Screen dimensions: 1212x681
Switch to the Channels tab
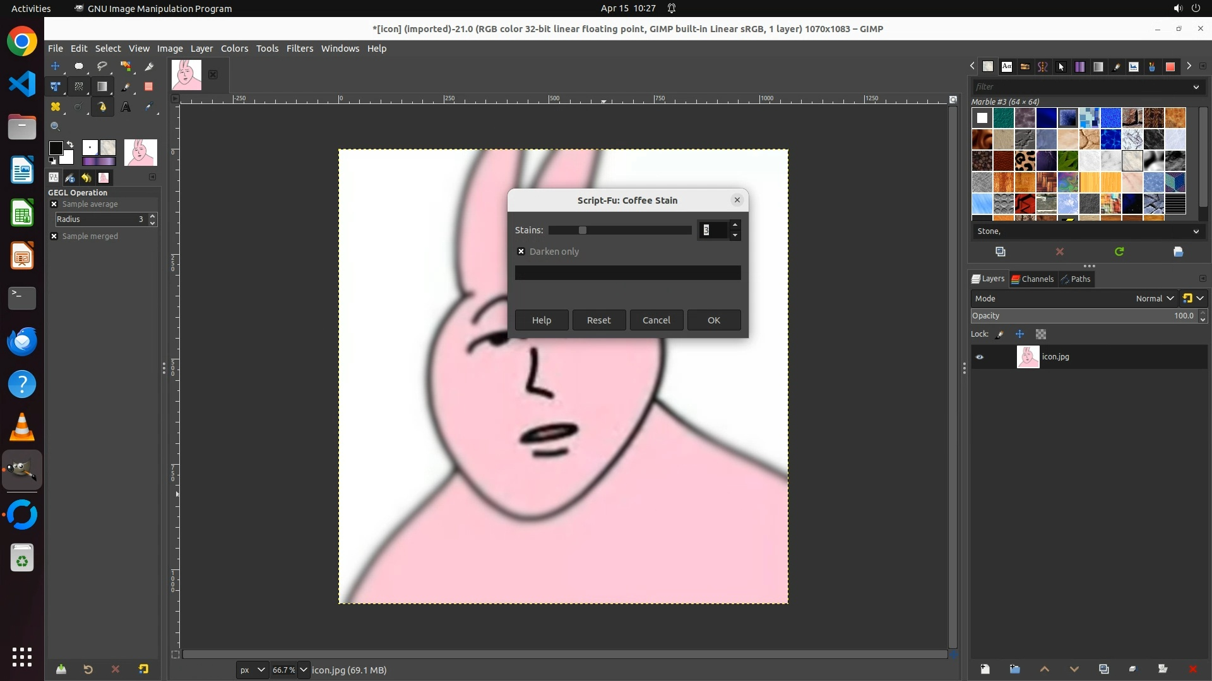[1033, 279]
